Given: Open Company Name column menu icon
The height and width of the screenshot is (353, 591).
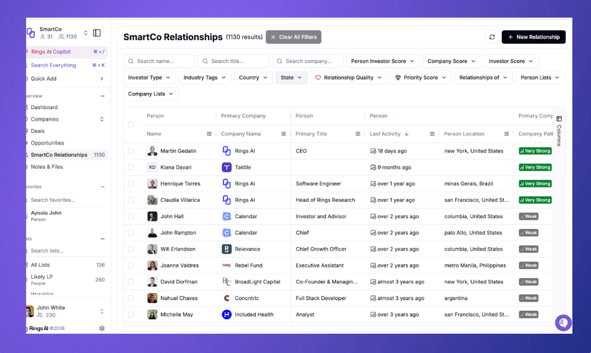Looking at the screenshot, I should (283, 134).
